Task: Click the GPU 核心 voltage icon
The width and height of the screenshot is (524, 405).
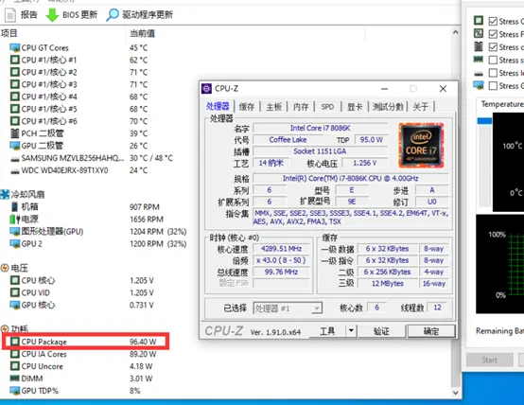Action: tap(15, 305)
